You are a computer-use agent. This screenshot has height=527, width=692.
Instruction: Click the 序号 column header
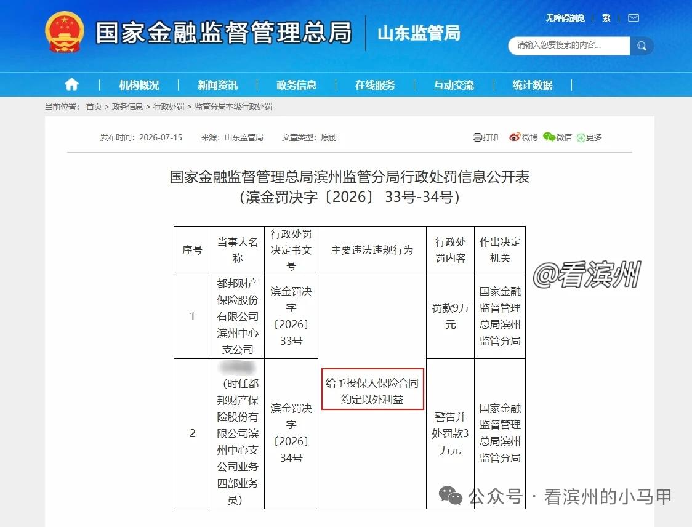click(x=193, y=250)
